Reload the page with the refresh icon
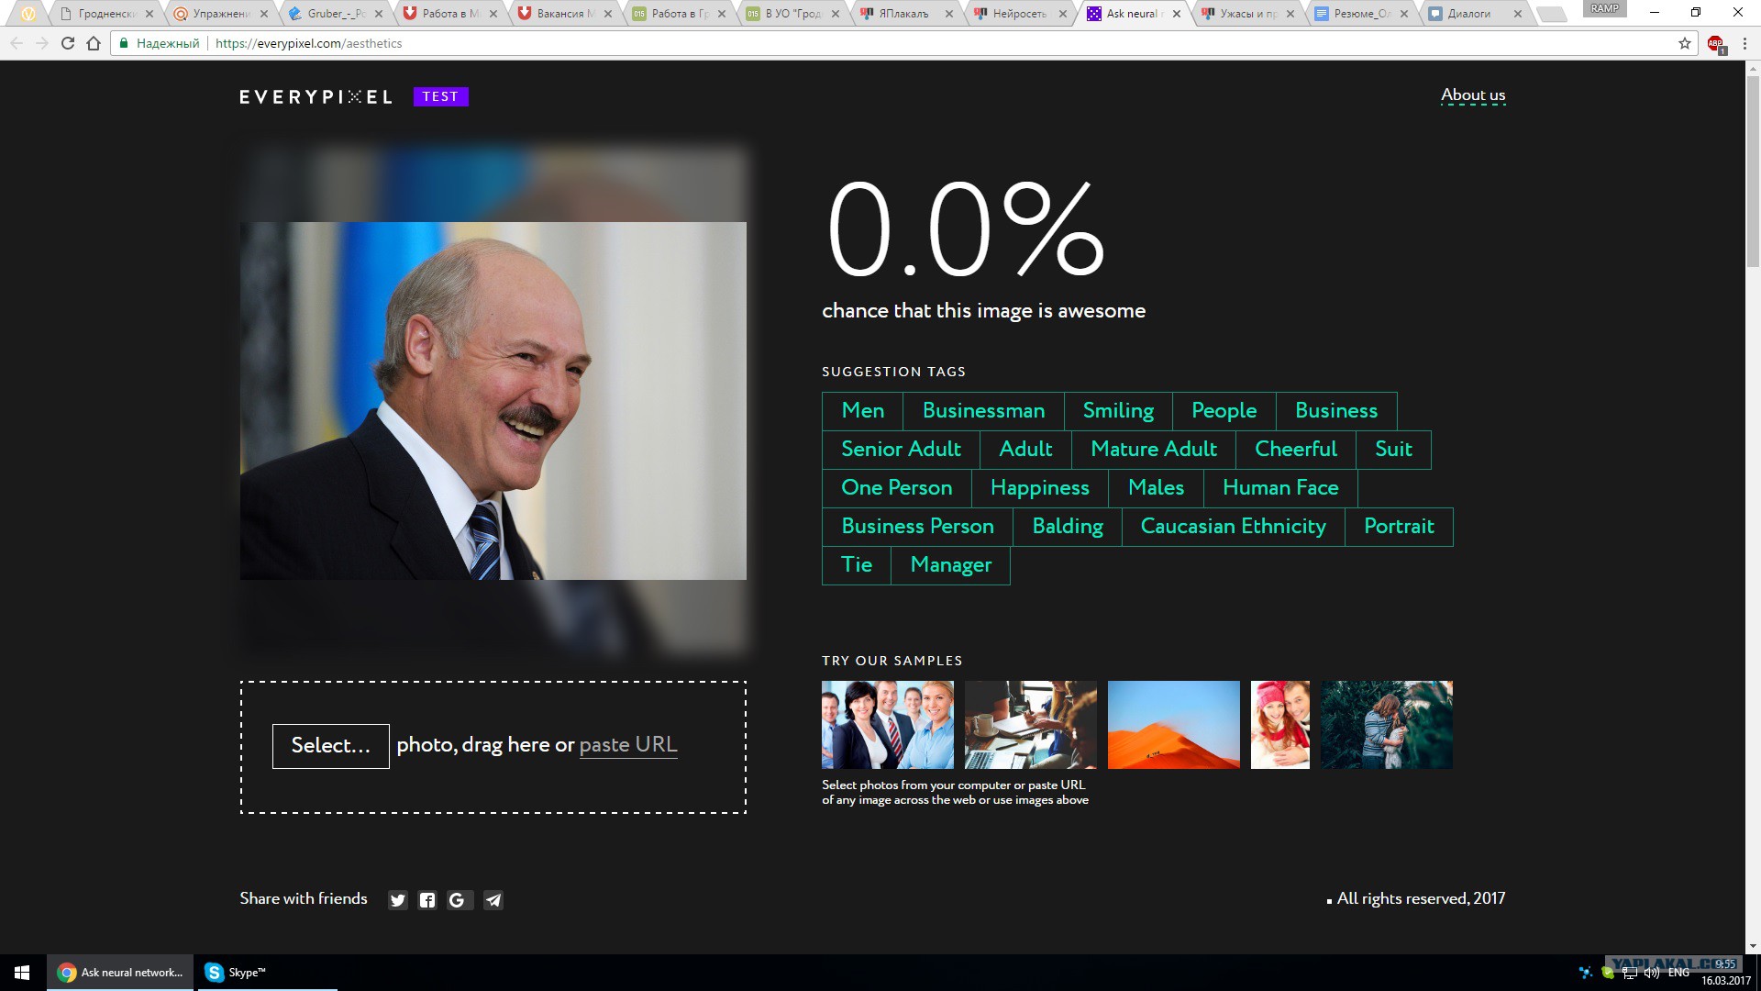The height and width of the screenshot is (991, 1761). (67, 43)
